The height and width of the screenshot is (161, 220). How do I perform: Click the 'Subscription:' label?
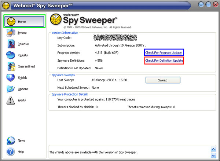[66, 45]
